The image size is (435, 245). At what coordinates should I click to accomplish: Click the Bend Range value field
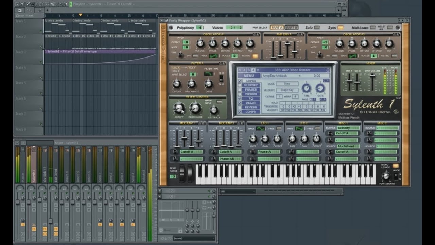173,176
